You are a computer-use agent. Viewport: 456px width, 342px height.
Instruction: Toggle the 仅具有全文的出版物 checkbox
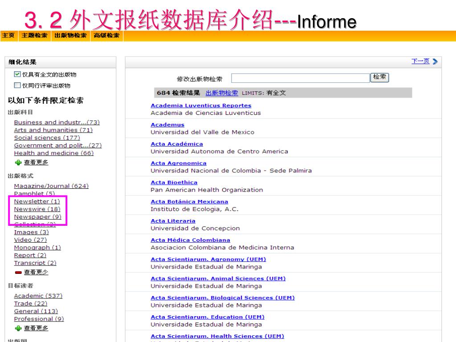[x=17, y=74]
